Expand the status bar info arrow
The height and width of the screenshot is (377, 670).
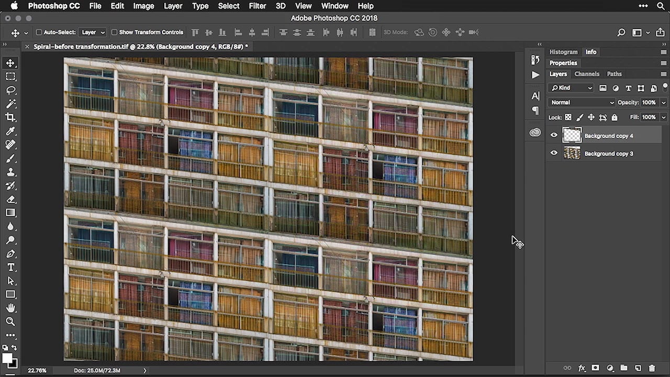(x=145, y=370)
